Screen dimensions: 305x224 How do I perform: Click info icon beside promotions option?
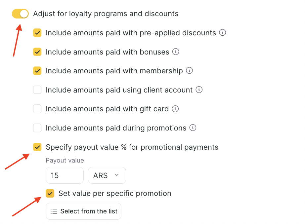coord(193,128)
